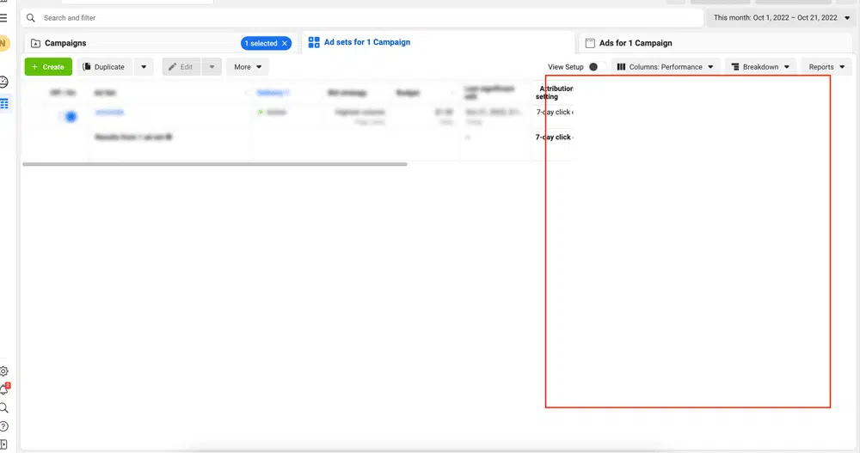Switch to the Campaigns tab
The width and height of the screenshot is (860, 453).
(x=65, y=43)
